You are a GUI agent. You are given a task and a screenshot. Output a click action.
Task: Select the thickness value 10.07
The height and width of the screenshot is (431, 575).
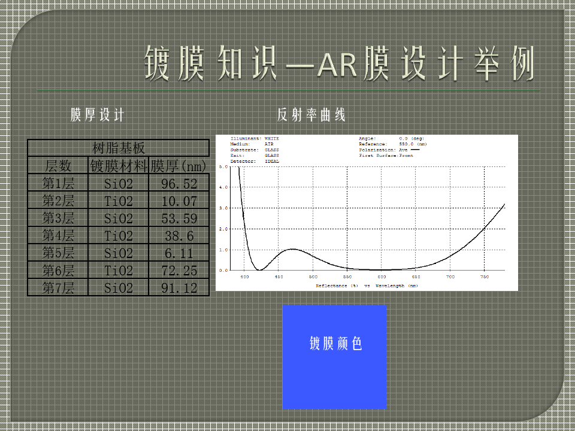pos(179,201)
